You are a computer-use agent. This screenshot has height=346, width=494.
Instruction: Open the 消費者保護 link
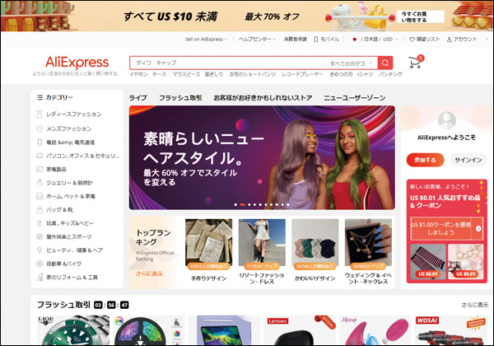pyautogui.click(x=295, y=40)
